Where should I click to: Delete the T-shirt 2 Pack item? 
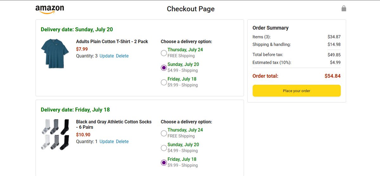pyautogui.click(x=122, y=56)
